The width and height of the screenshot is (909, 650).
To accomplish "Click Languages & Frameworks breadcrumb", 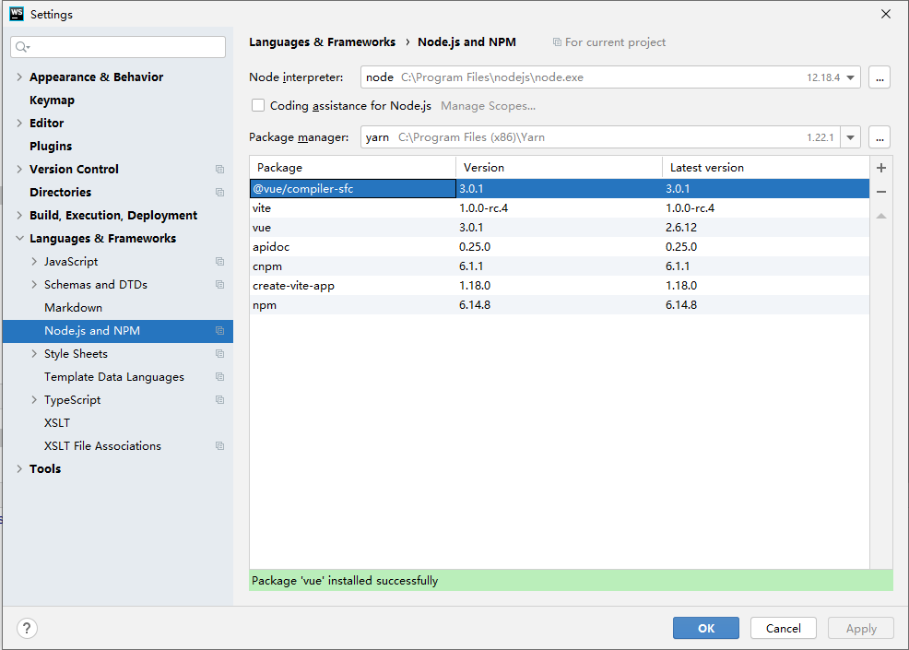I will [x=323, y=42].
